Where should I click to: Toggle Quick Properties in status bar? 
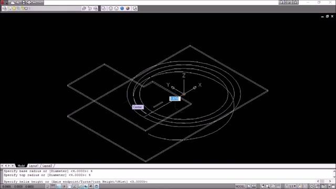coord(97,186)
